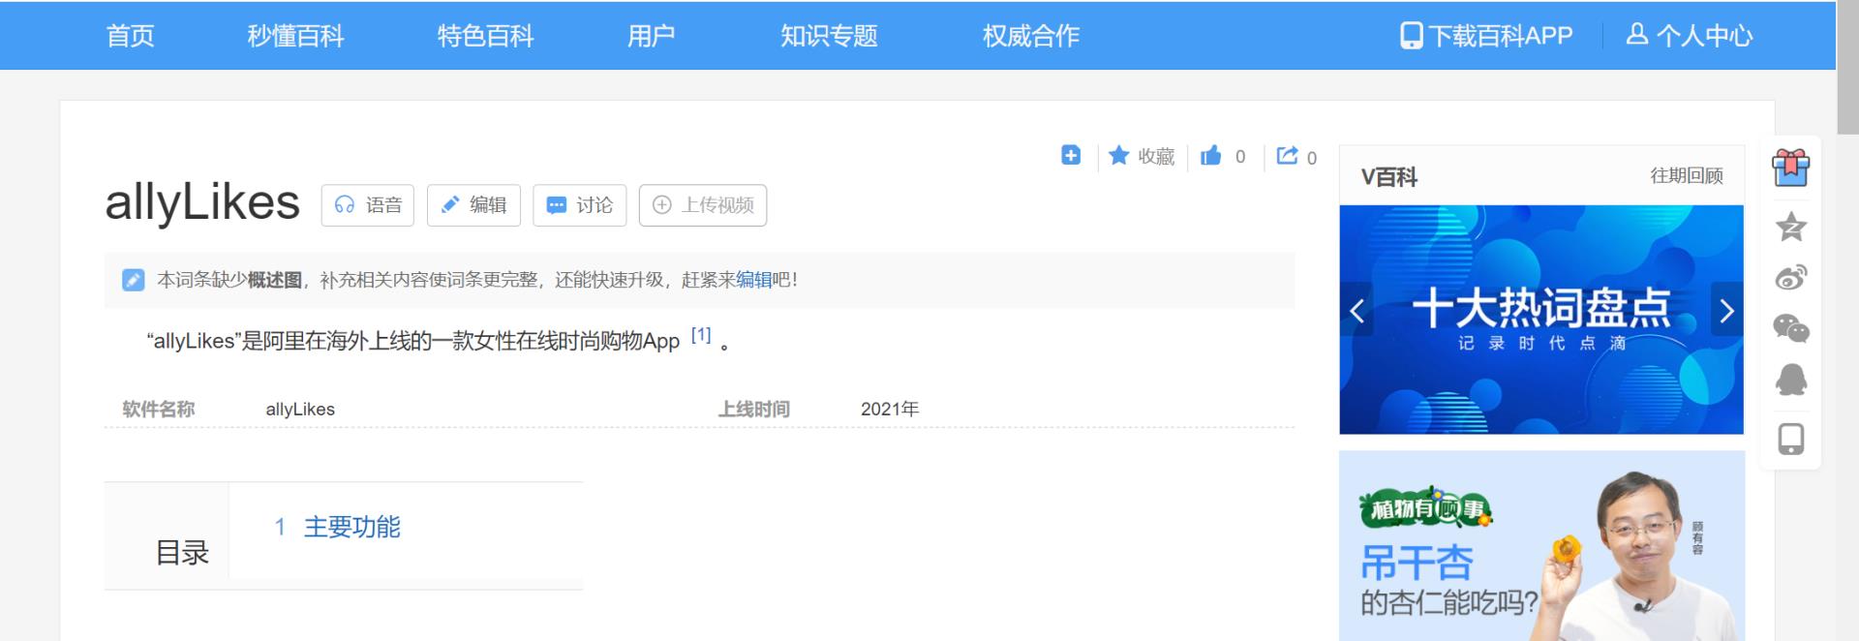
Task: Open 个人中心 personal center
Action: point(1690,36)
